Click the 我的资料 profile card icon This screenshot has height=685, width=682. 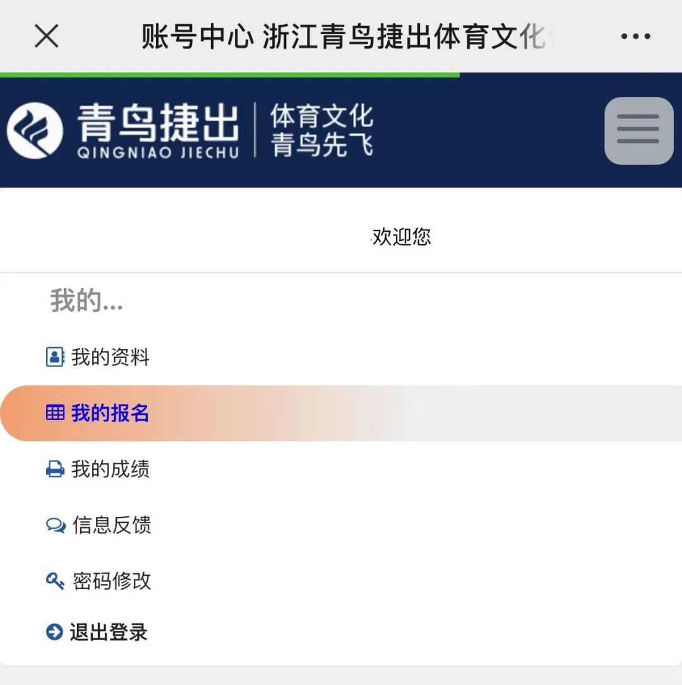55,357
